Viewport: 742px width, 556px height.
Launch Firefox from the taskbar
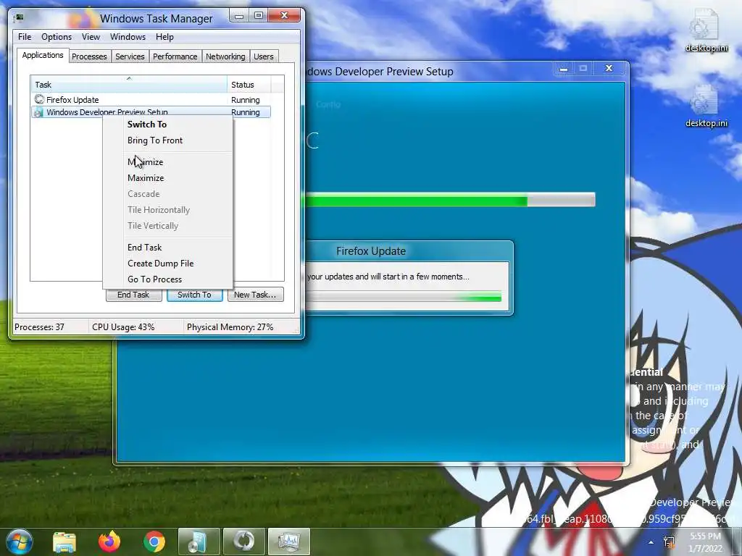[x=109, y=542]
